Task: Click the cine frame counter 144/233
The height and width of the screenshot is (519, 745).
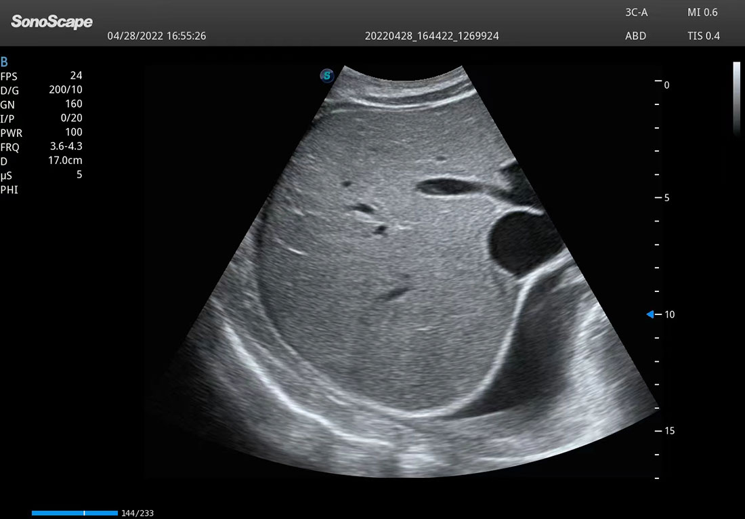Action: [x=137, y=514]
